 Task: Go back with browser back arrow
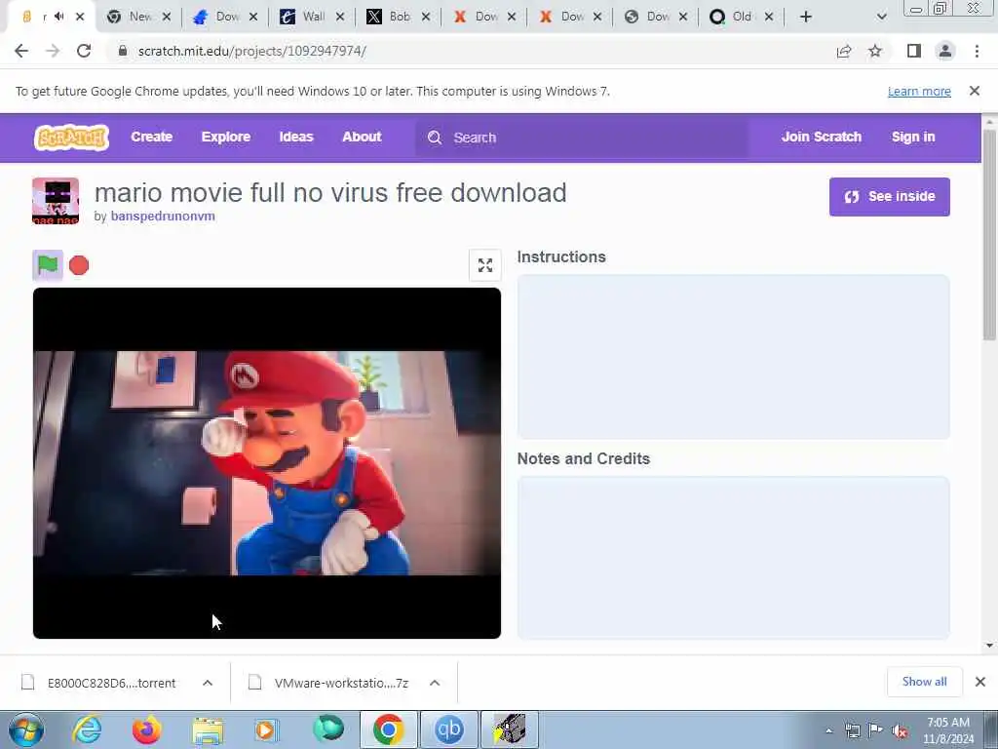click(21, 51)
